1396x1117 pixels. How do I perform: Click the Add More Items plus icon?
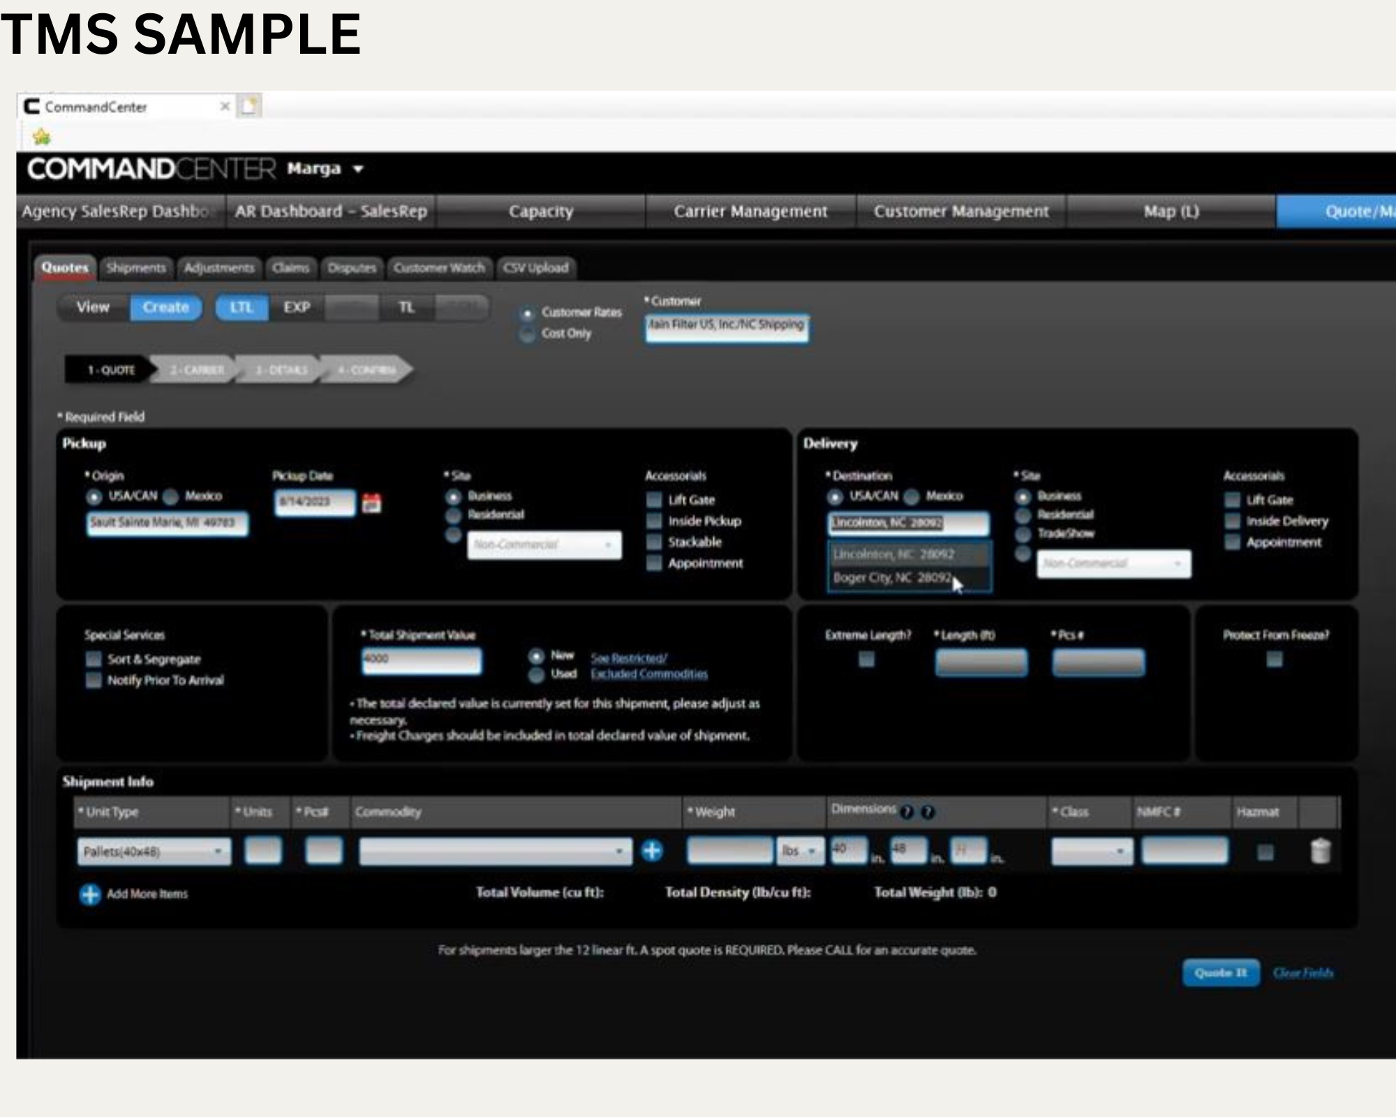[x=90, y=894]
